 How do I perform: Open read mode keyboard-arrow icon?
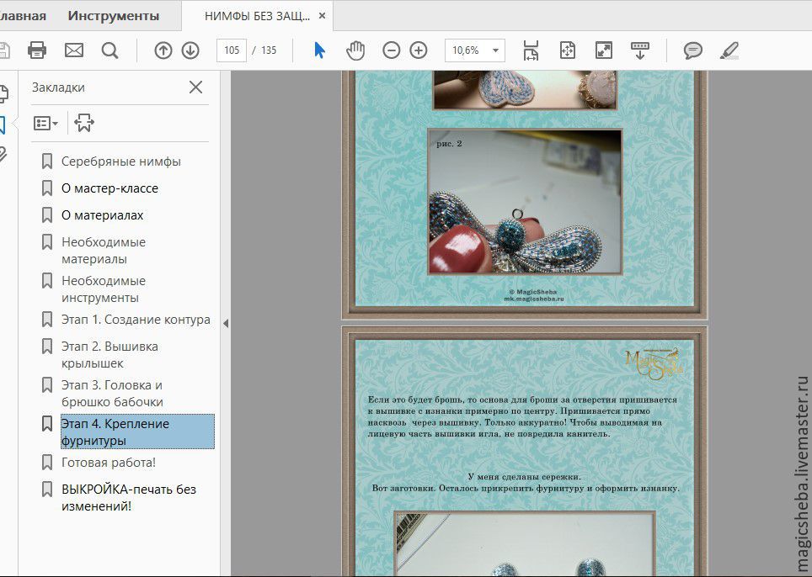640,50
